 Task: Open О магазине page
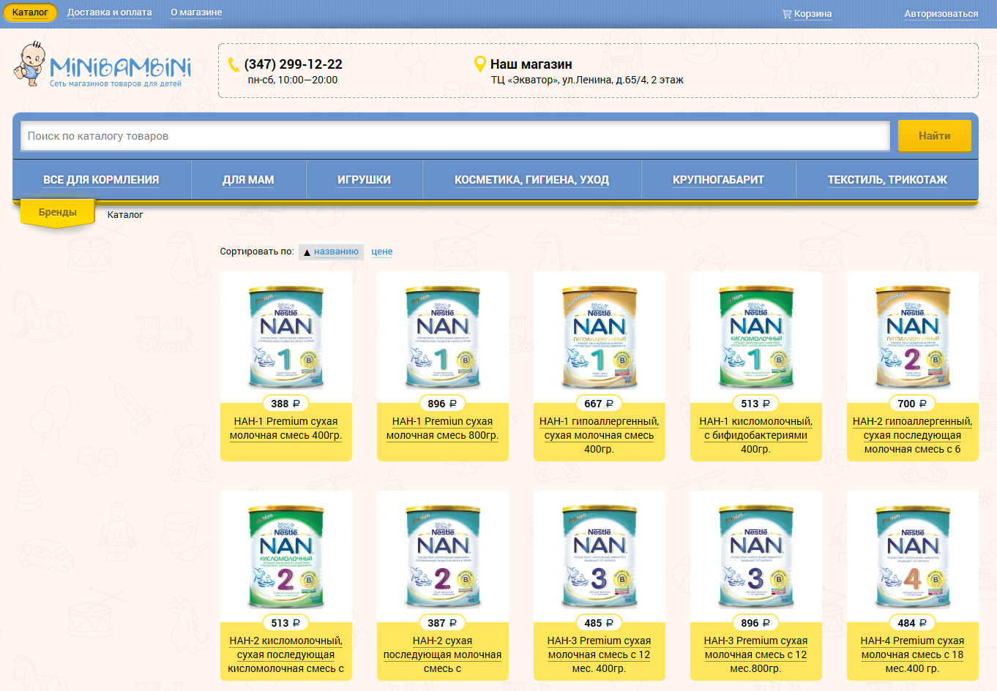pyautogui.click(x=196, y=12)
